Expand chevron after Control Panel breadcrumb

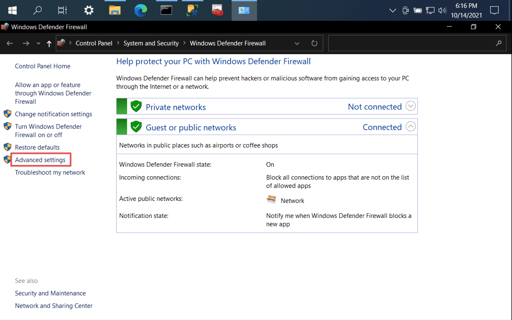tap(118, 43)
